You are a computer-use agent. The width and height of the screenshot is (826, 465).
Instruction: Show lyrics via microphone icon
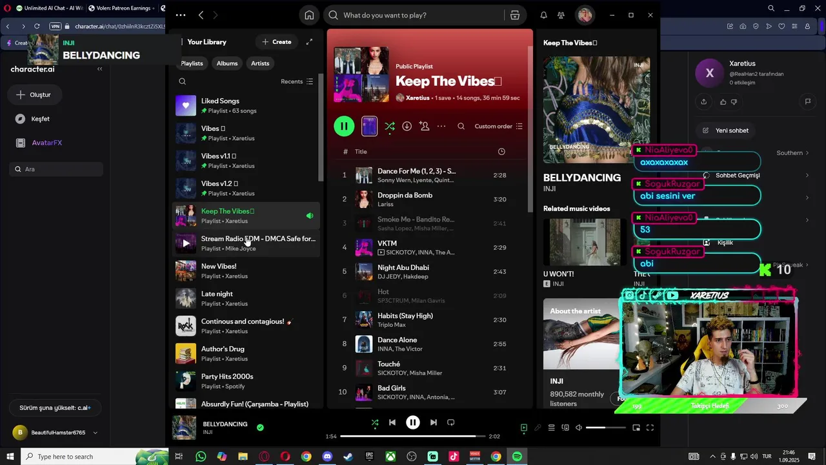click(x=538, y=428)
